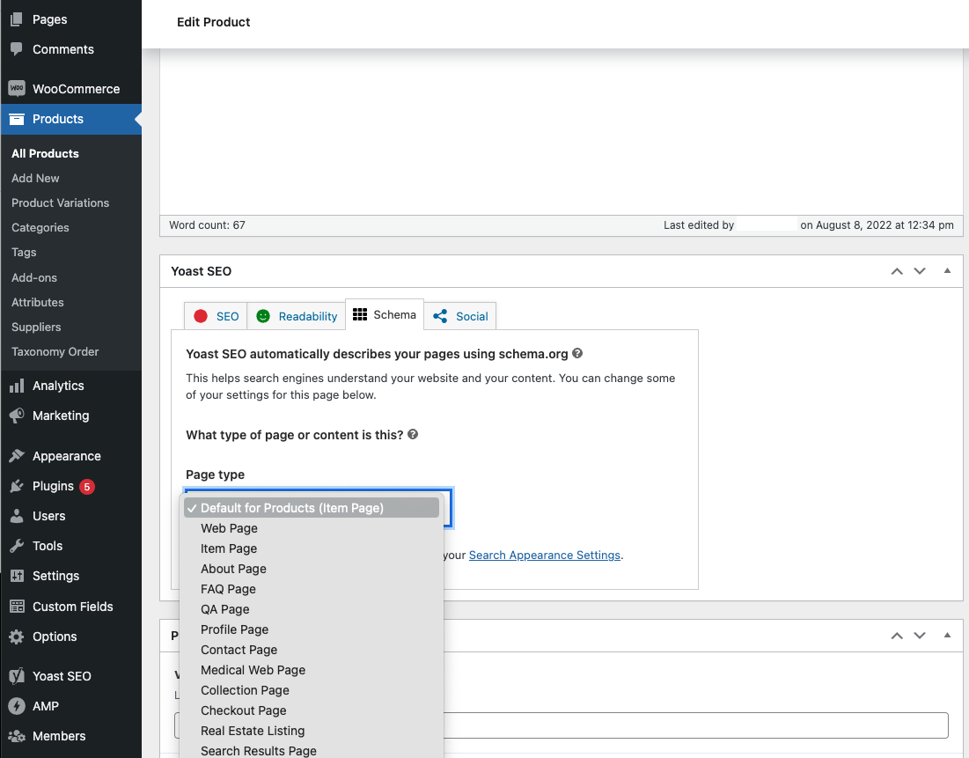Click the help icon next to schema.org text
The image size is (969, 758).
click(x=577, y=353)
